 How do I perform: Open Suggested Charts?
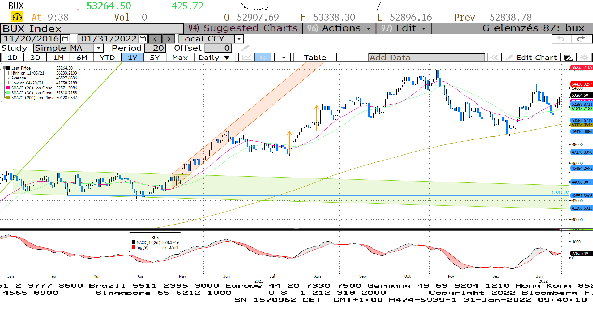pos(243,28)
